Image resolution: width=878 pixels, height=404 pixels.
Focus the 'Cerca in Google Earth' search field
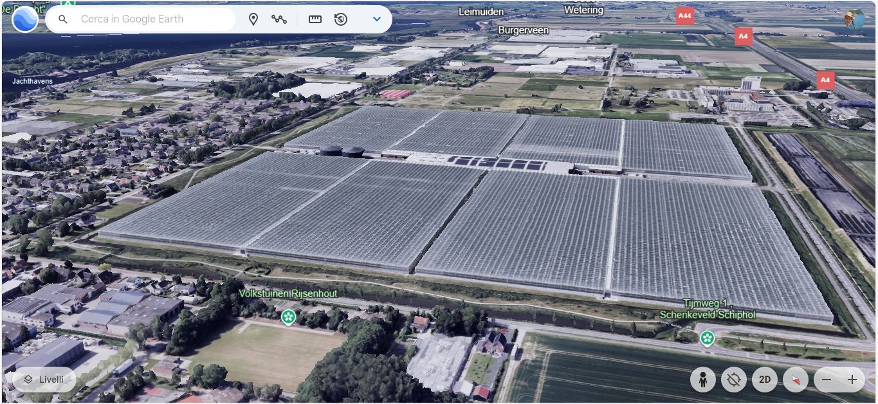140,19
